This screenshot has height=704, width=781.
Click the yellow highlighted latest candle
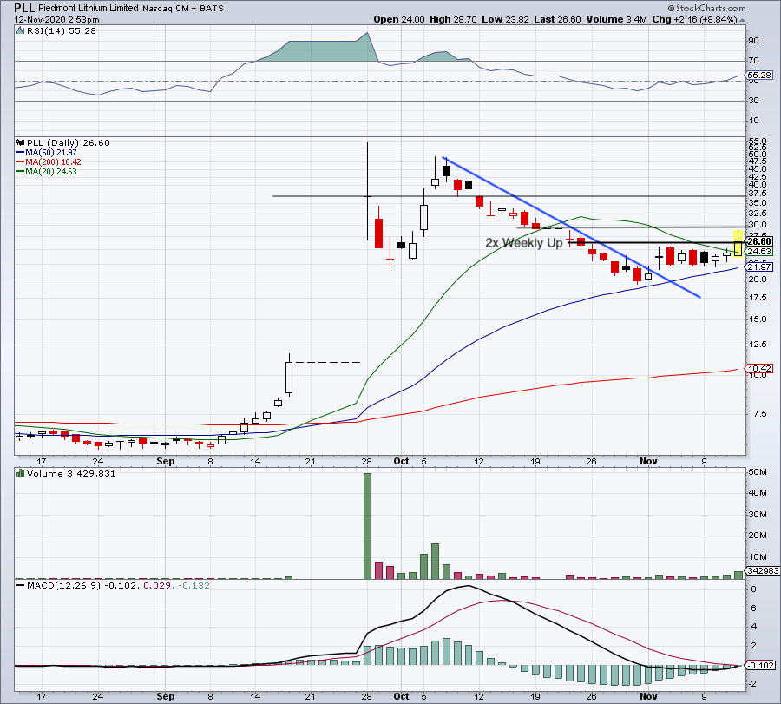click(738, 244)
